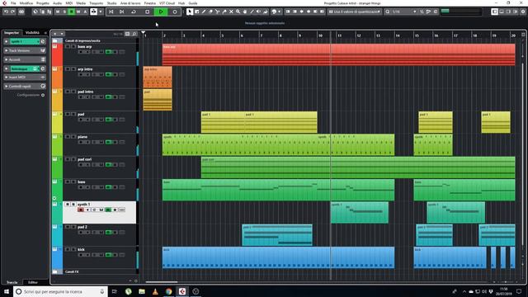Select the Erase tool

coord(210,12)
